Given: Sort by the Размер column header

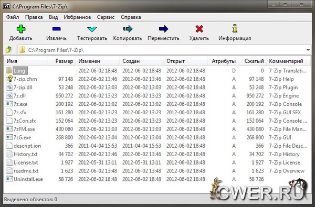Looking at the screenshot, I should [x=61, y=61].
